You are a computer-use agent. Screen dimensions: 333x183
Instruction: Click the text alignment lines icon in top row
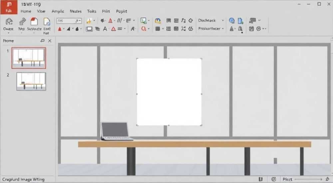point(129,21)
